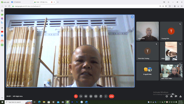
Task: Expand the 8 người khác tile
Action: tap(147, 71)
